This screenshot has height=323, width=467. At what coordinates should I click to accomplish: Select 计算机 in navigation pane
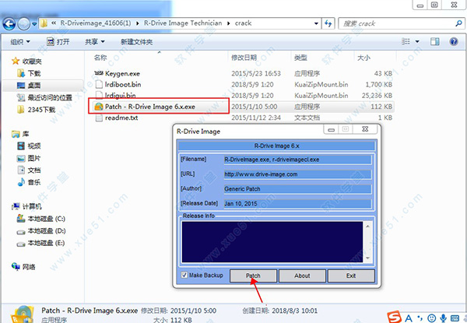click(32, 206)
